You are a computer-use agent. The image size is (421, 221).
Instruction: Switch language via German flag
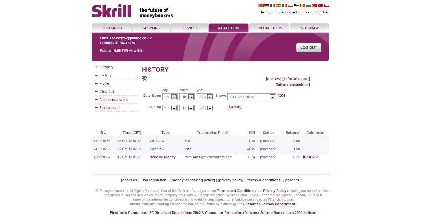pyautogui.click(x=267, y=6)
